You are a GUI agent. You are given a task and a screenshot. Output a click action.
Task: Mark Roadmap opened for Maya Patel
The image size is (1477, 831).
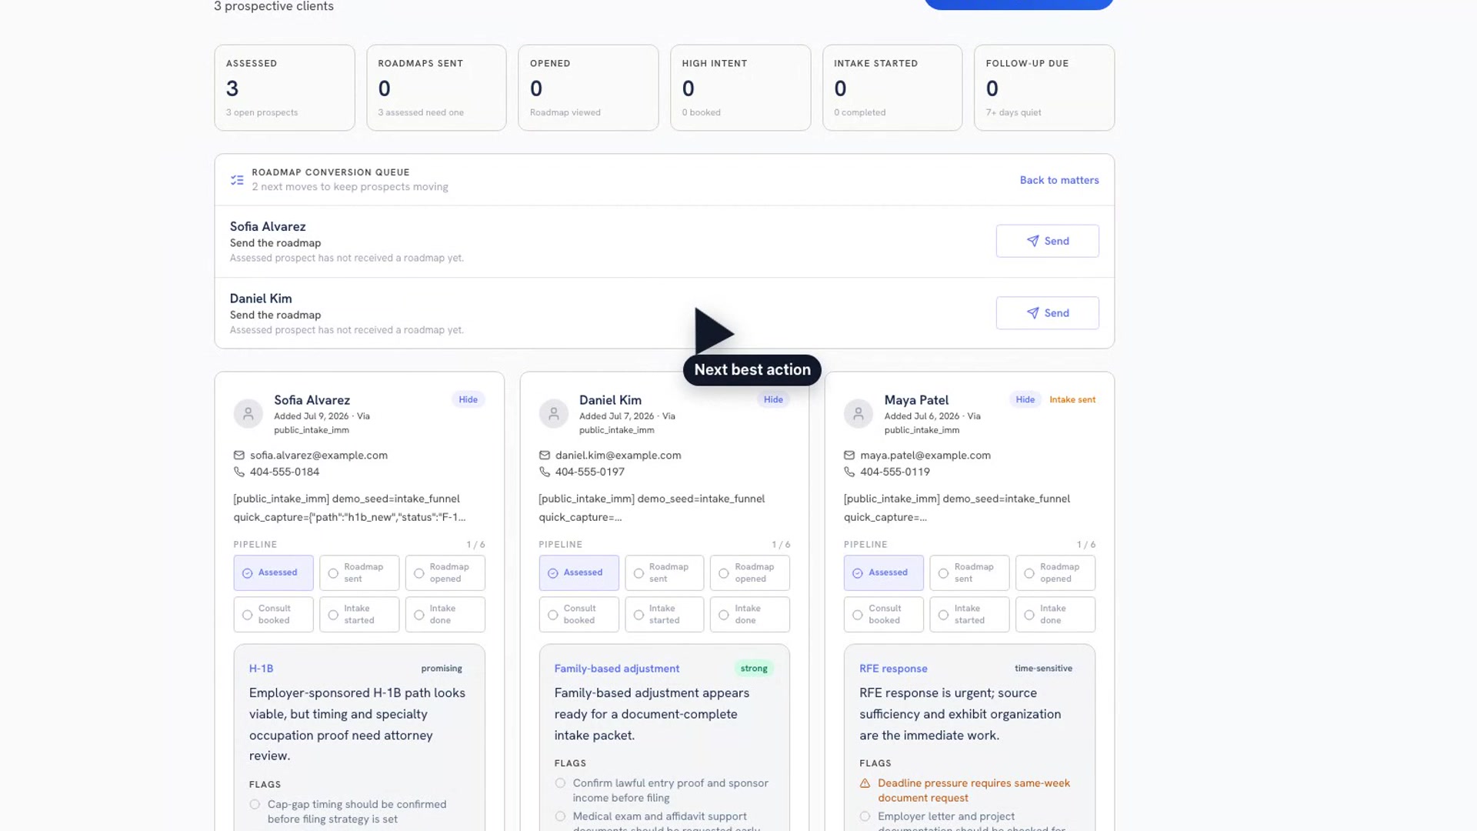pos(1055,572)
